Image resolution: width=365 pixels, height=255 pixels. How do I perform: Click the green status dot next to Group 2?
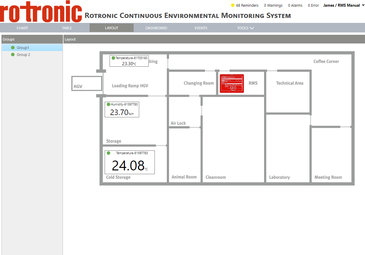point(13,54)
